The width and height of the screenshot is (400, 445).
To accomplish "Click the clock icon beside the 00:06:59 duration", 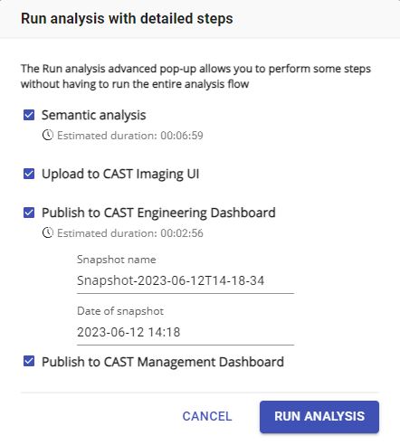I will 48,135.
